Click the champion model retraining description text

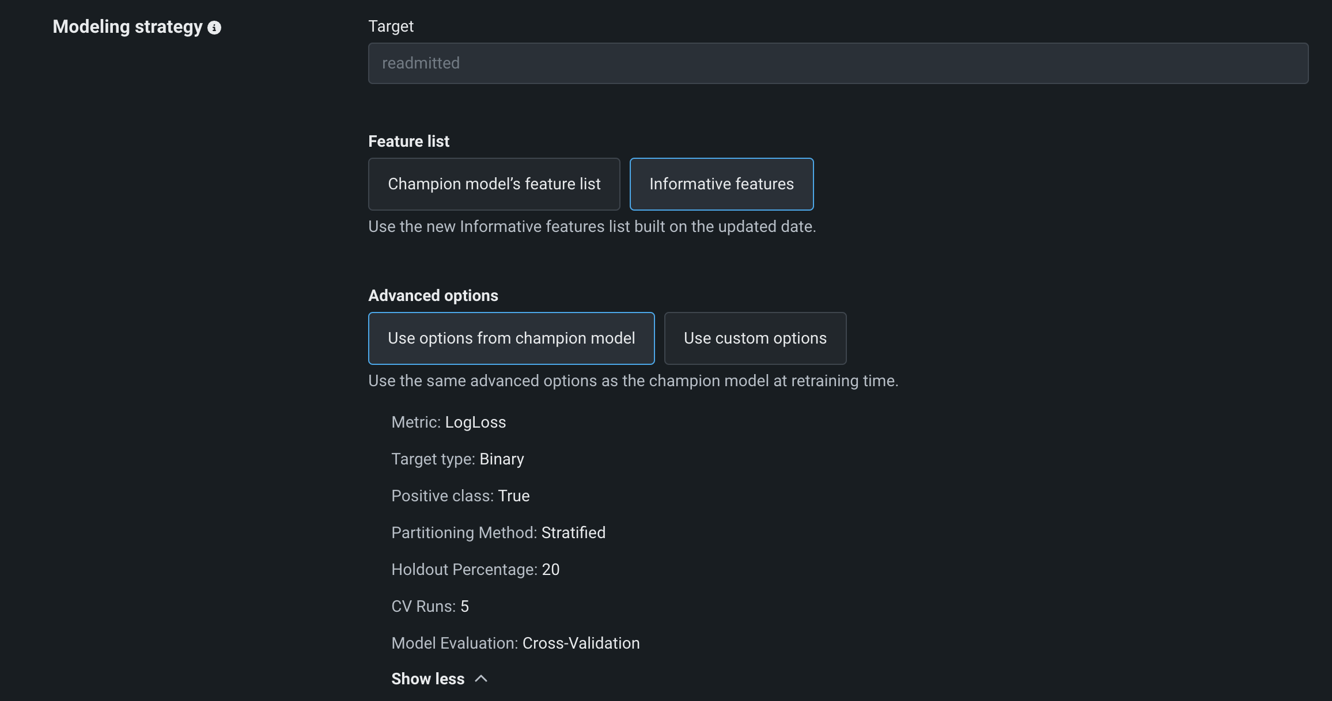pos(633,381)
